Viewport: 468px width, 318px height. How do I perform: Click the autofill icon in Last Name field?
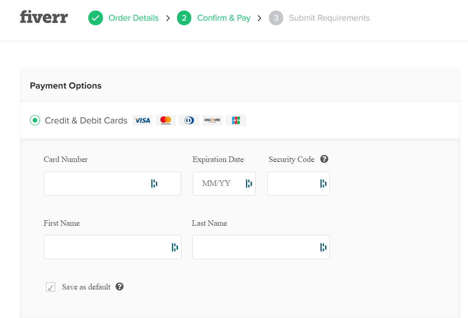click(x=323, y=247)
